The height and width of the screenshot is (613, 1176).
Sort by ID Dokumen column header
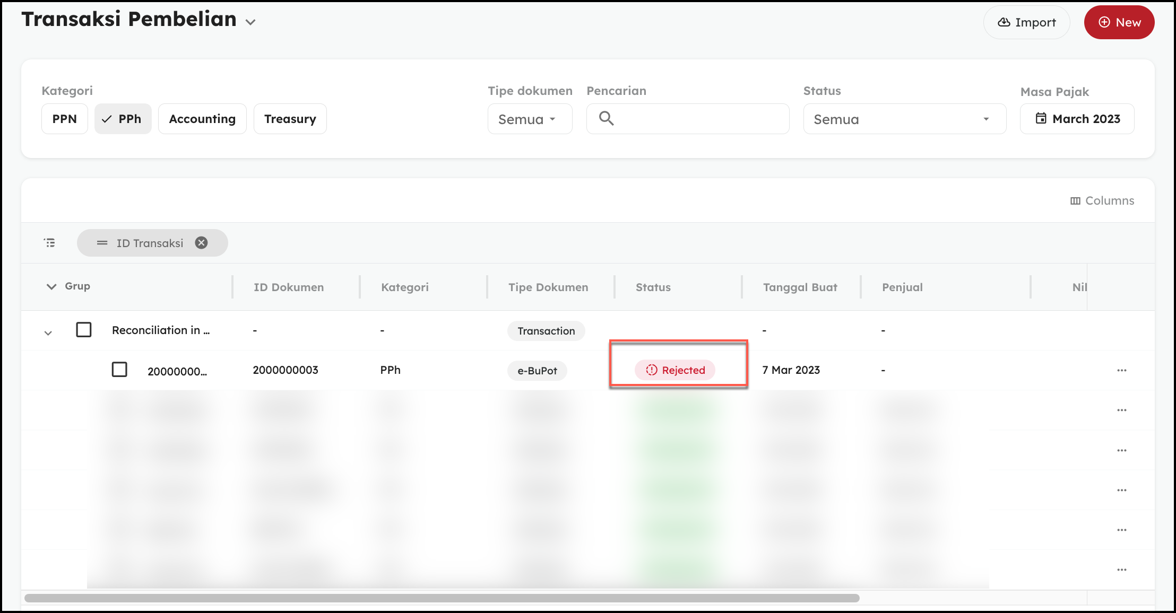tap(289, 287)
